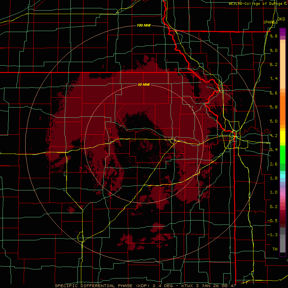The width and height of the screenshot is (288, 288).
Task: Pick the orange segment of the color bar
Action: pos(283,110)
